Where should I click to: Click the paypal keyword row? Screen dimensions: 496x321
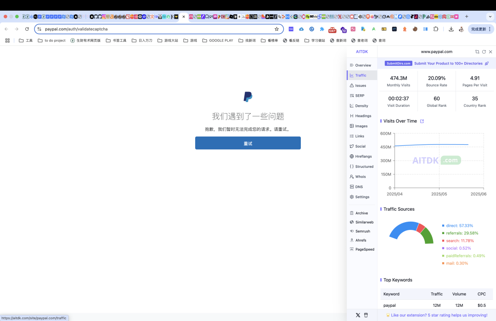pyautogui.click(x=437, y=305)
